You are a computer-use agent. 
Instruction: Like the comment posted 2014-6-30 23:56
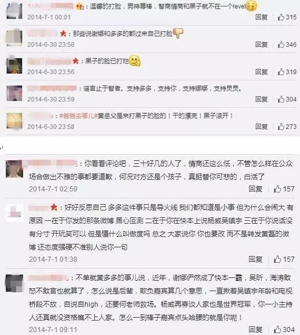point(281,71)
